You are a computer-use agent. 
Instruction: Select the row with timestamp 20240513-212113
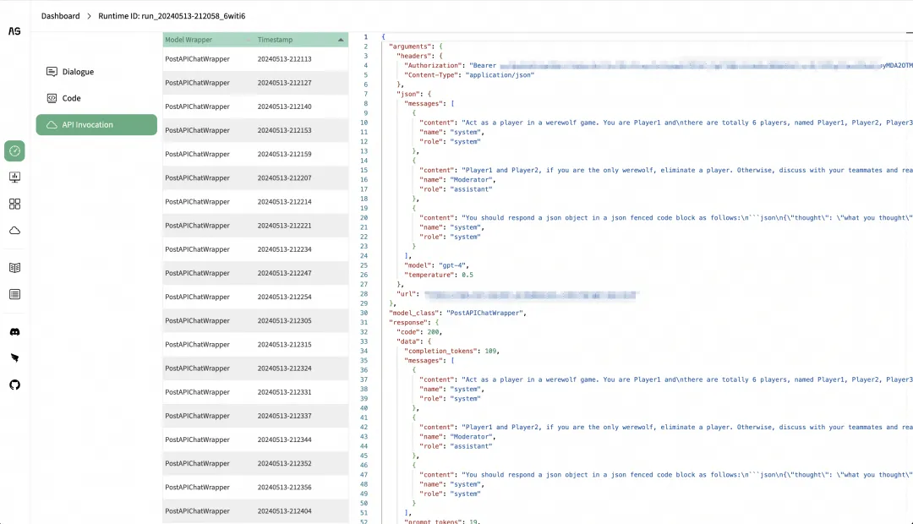click(255, 59)
